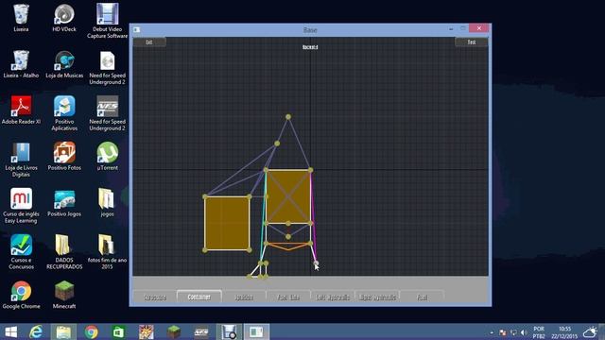This screenshot has height=340, width=605.
Task: Switch to the Left Hydraulic tab
Action: click(333, 297)
